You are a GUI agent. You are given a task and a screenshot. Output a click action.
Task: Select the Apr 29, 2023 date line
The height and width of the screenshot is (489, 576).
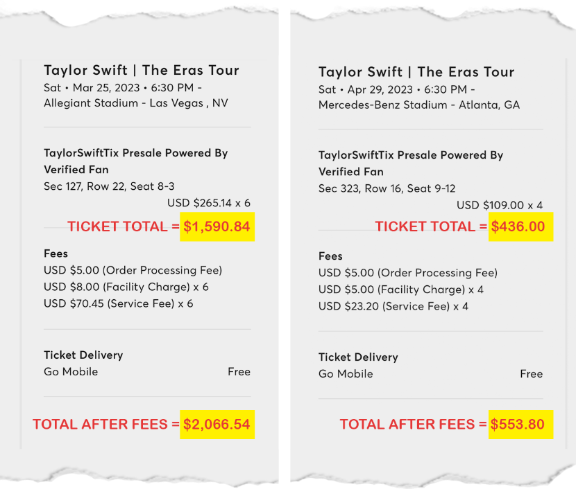[397, 90]
